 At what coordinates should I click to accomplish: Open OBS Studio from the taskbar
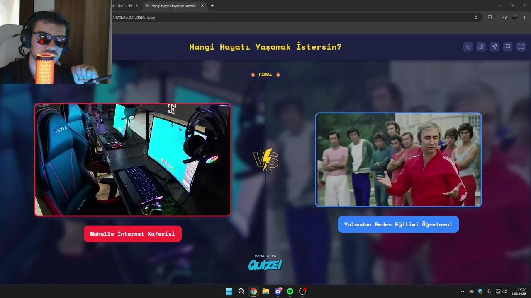click(x=302, y=291)
